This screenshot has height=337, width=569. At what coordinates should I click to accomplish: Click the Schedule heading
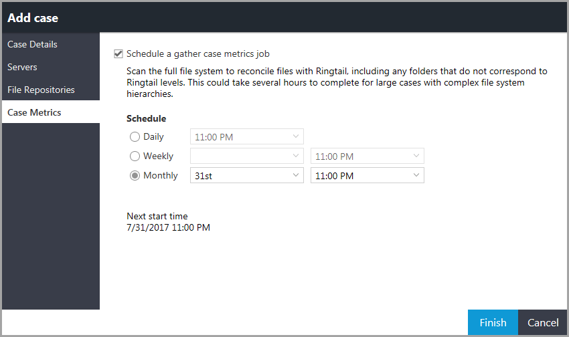coord(146,118)
